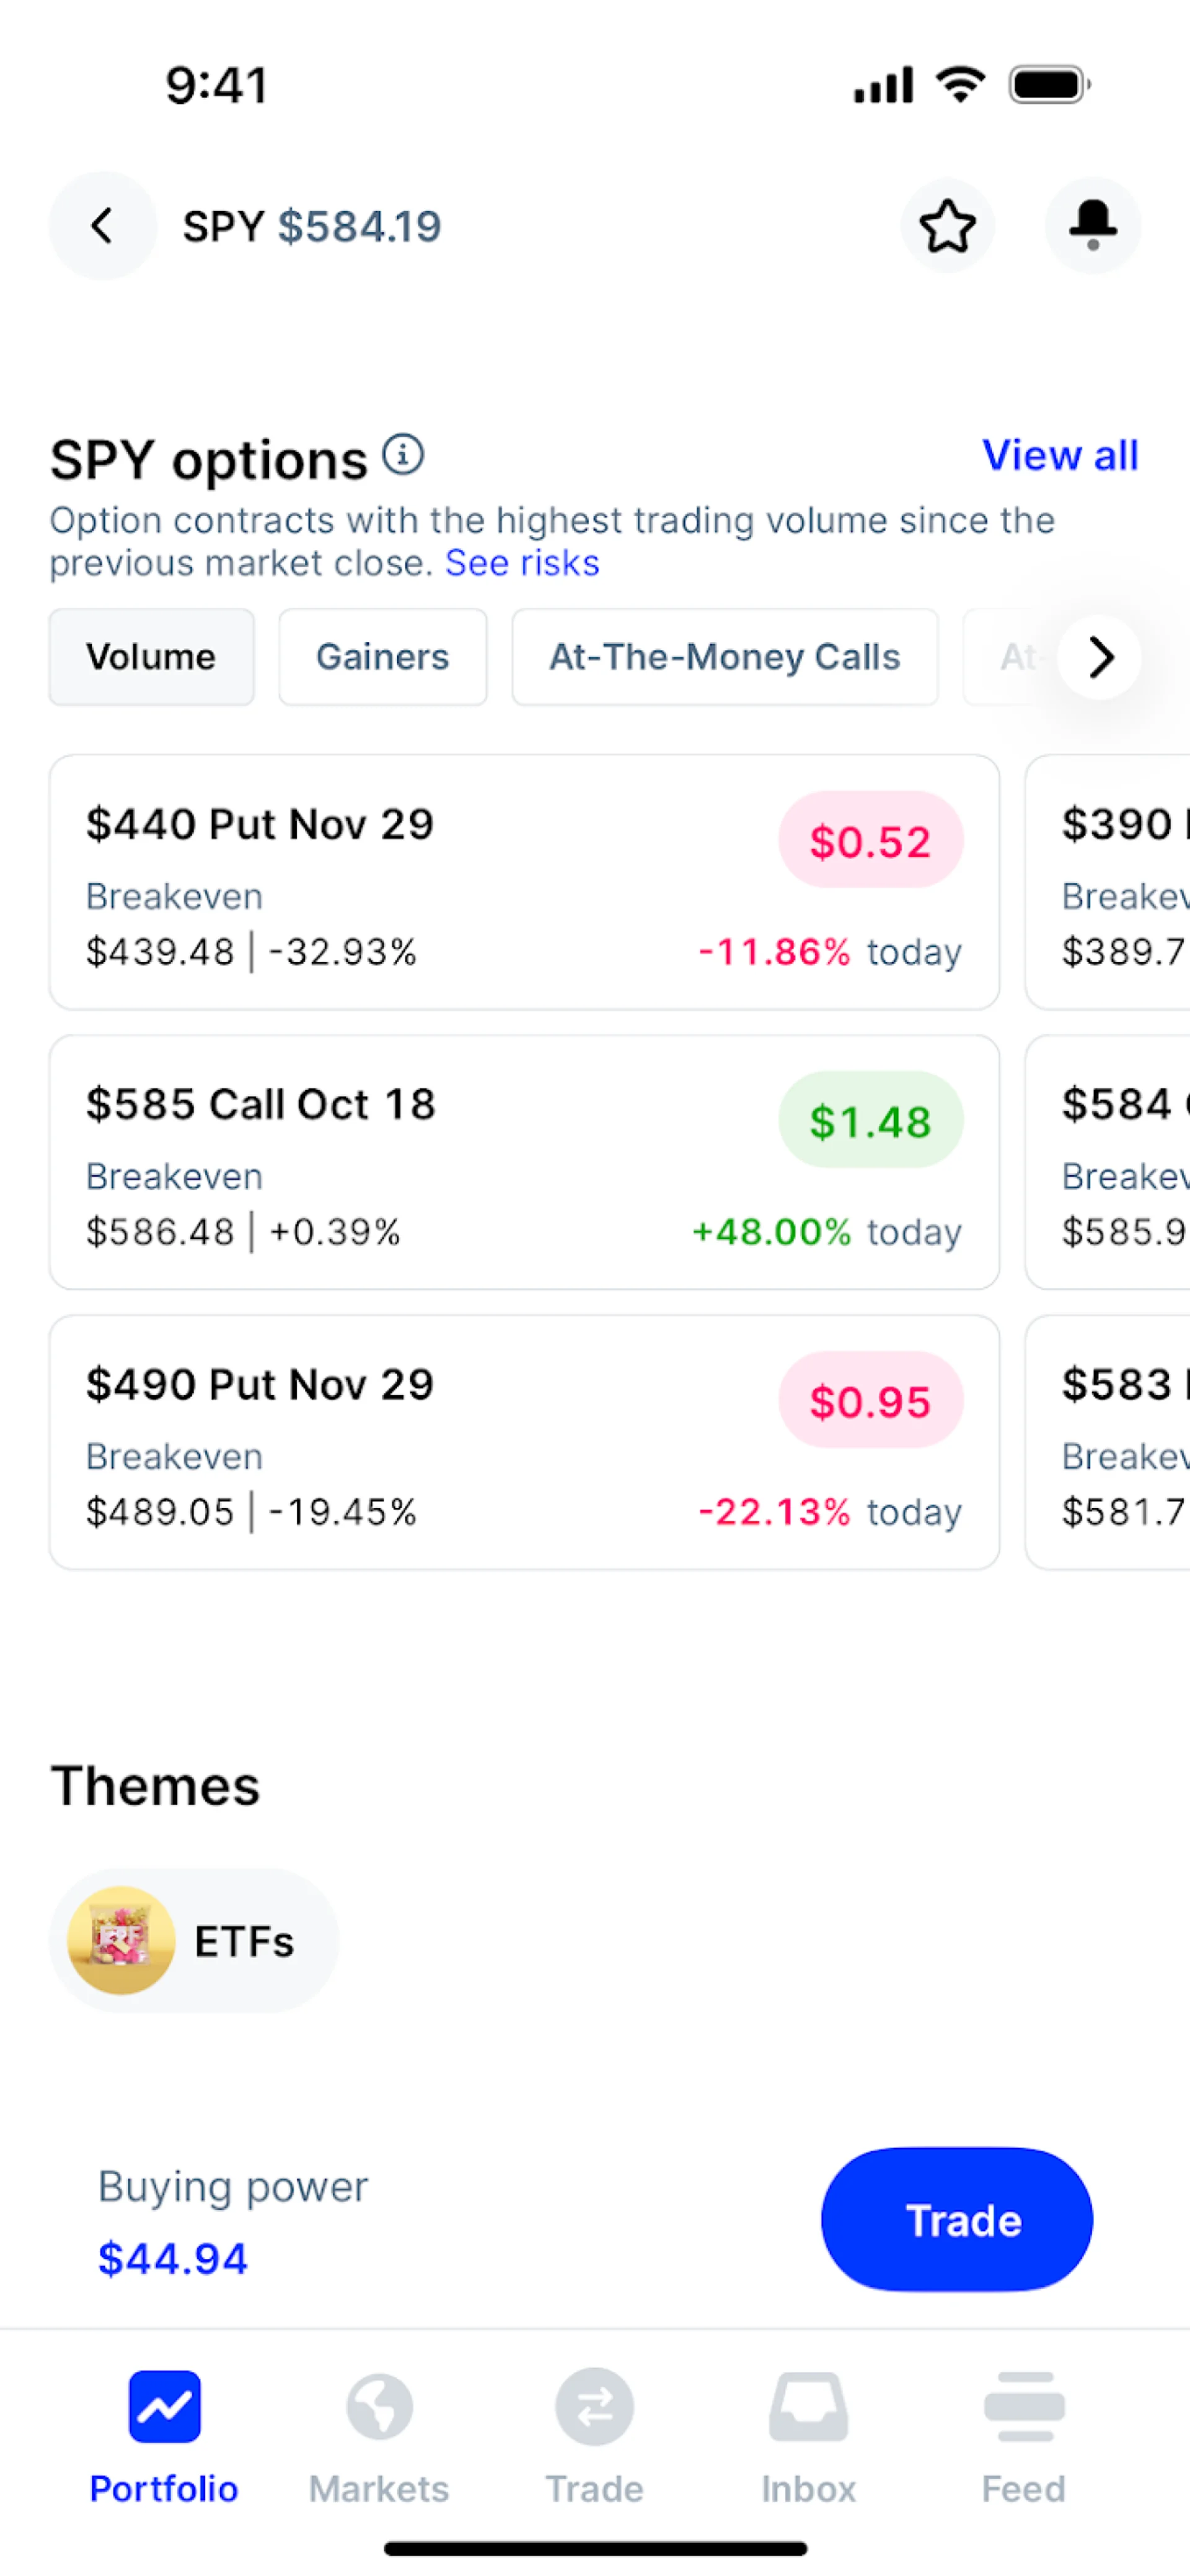
Task: Tap the $0.95 price badge
Action: tap(870, 1400)
